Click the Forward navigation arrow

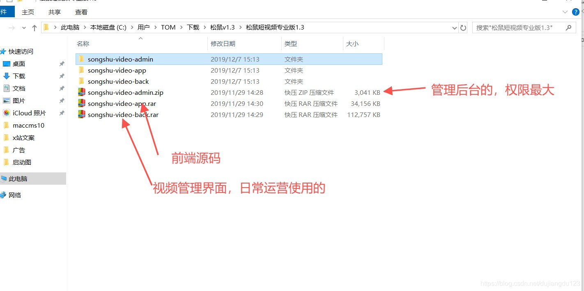pos(12,27)
